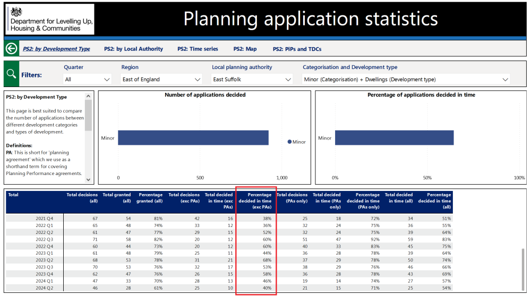Screen dimensions: 531x296
Task: Click the Minor legend dot
Action: 289,142
